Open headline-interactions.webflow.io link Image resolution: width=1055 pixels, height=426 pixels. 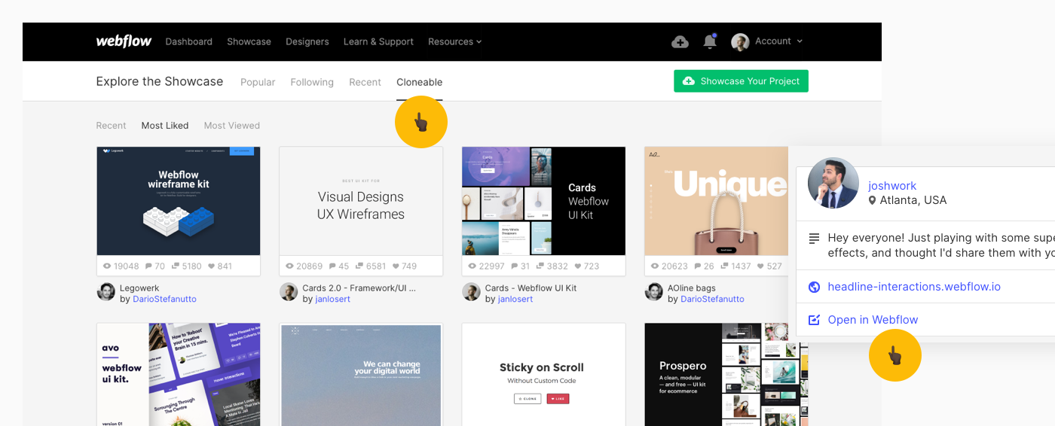pos(914,287)
